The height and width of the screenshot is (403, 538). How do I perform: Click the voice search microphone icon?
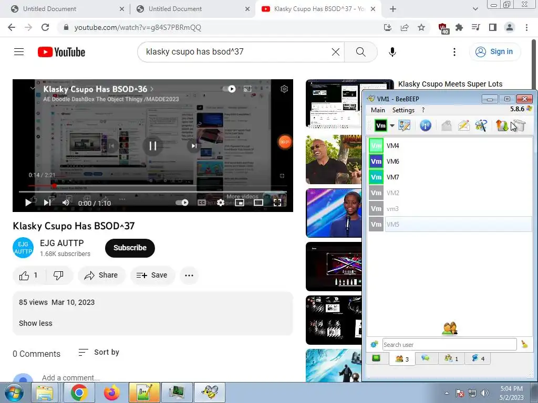tap(392, 52)
